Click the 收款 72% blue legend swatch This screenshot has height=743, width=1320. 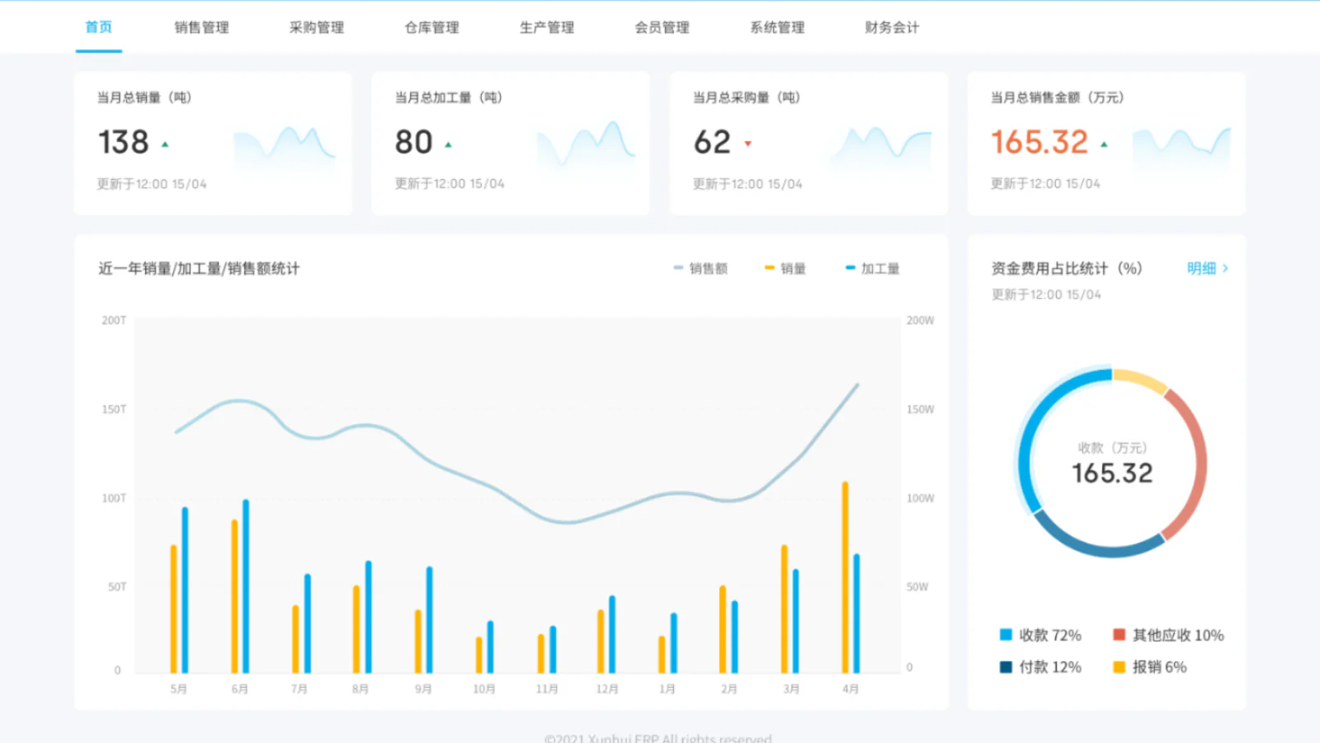tap(1006, 635)
